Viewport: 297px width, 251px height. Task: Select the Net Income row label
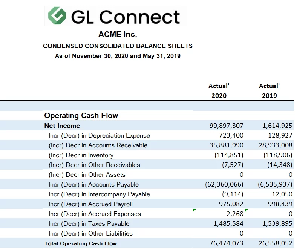click(x=62, y=125)
